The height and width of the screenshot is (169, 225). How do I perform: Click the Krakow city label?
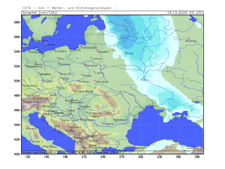pyautogui.click(x=84, y=82)
